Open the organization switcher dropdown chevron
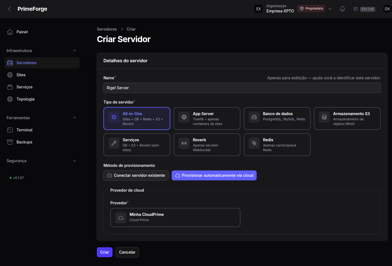Screen dimensions: 392x266 330,9
